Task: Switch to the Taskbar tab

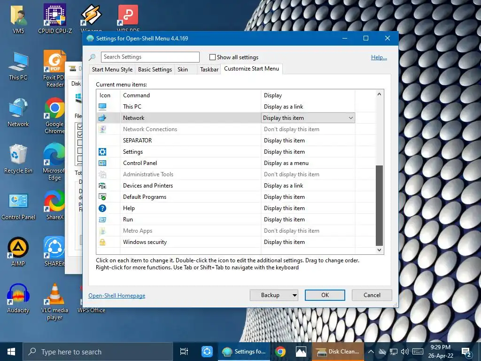Action: [209, 70]
